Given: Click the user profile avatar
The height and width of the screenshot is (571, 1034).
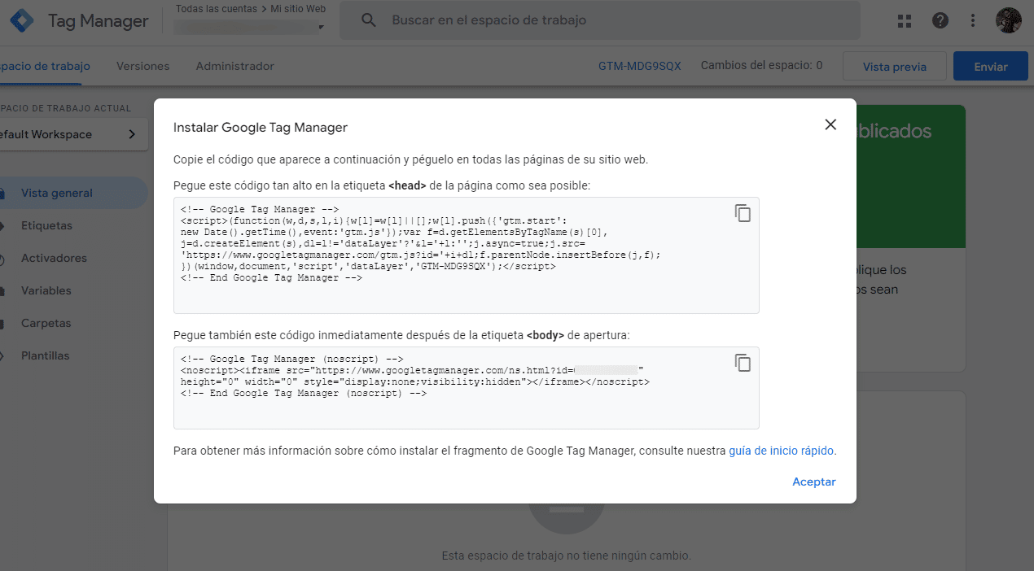Looking at the screenshot, I should (x=1009, y=20).
